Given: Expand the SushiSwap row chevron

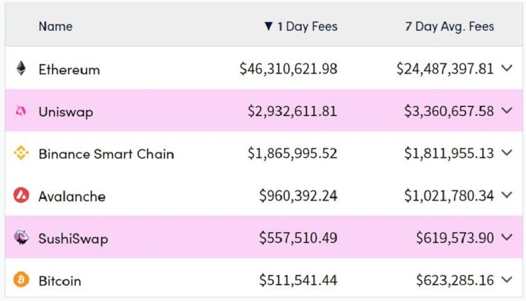Looking at the screenshot, I should point(507,238).
